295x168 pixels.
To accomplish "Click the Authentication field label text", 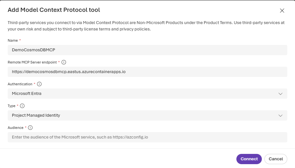I will [x=20, y=84].
